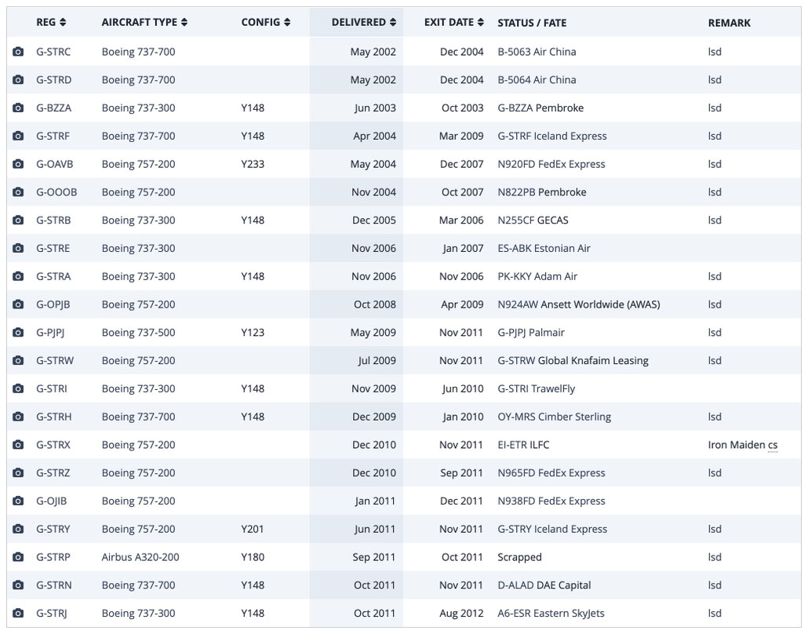Open G-OOOB registration entry
Screen dimensions: 808x634
56,192
